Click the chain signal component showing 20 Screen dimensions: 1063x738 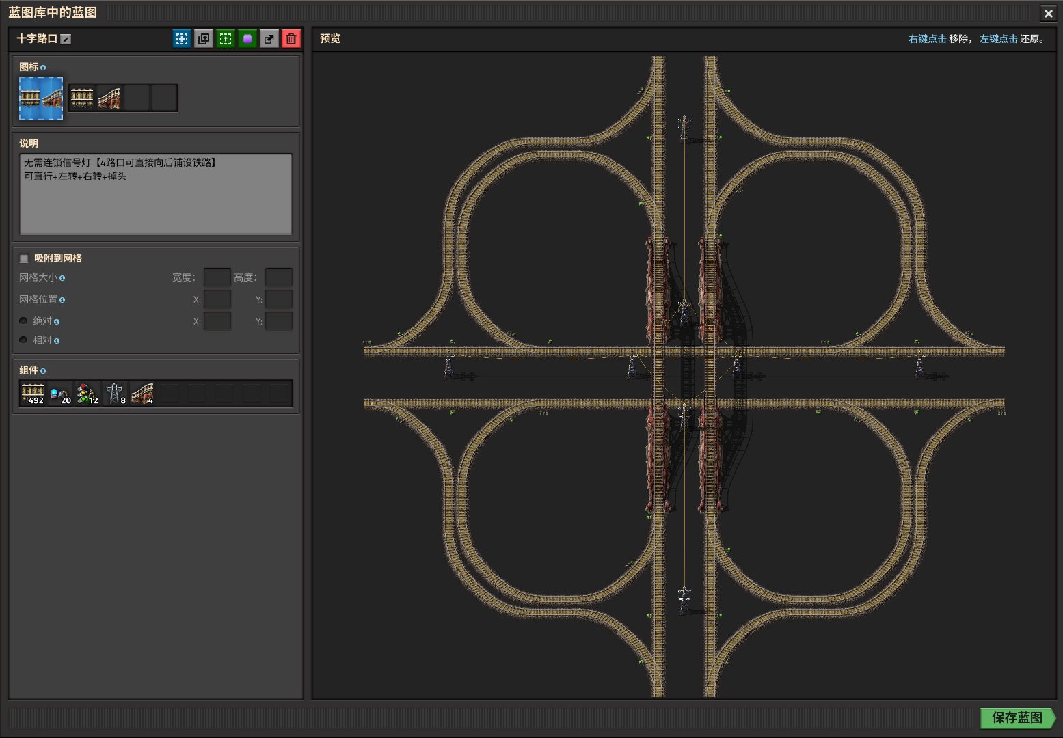[60, 394]
